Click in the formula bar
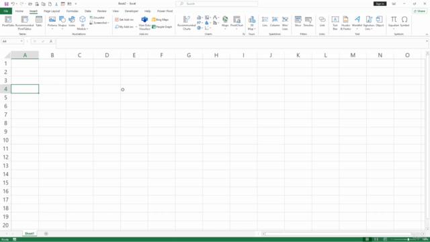This screenshot has width=430, height=242. 241,43
